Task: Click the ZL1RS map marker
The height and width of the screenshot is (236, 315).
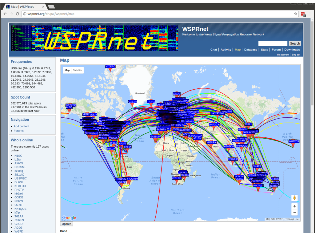Action: (x=275, y=179)
